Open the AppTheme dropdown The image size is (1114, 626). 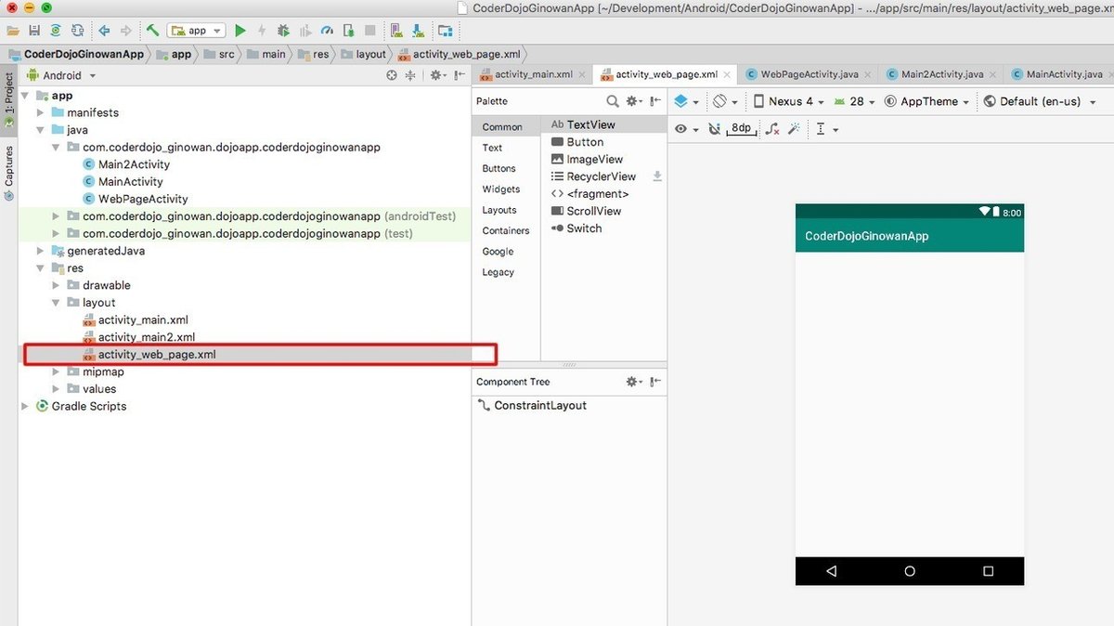tap(926, 101)
